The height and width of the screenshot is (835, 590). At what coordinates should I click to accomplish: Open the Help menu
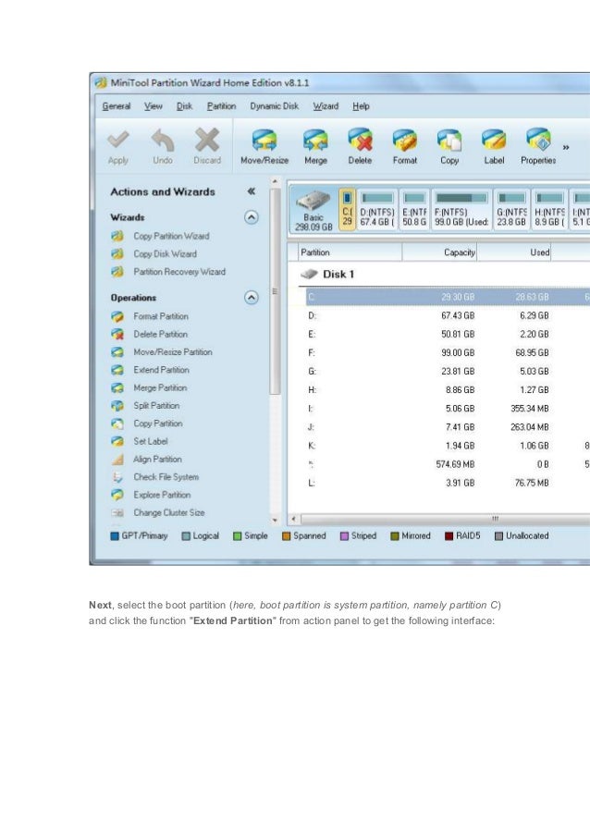(361, 106)
